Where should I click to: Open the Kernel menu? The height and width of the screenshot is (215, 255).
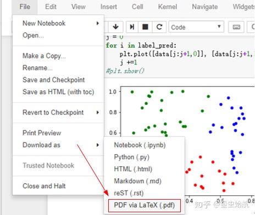(x=168, y=7)
